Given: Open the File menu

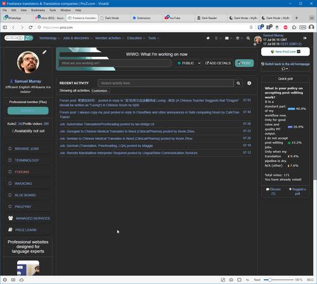Looking at the screenshot, I should coord(4,10).
